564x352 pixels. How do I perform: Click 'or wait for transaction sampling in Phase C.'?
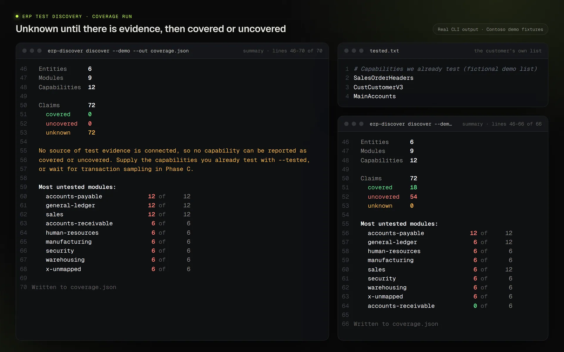[116, 169]
